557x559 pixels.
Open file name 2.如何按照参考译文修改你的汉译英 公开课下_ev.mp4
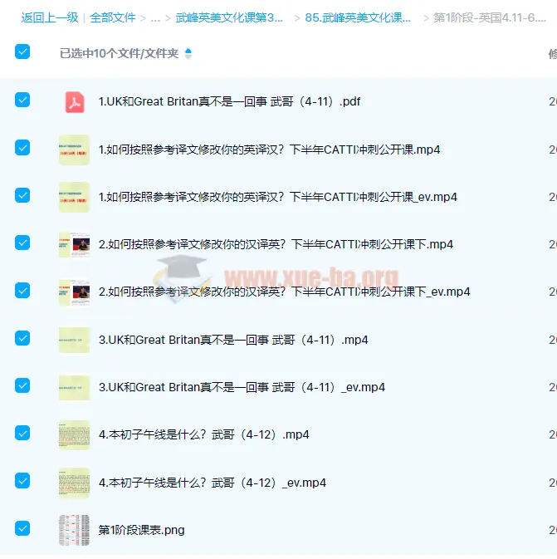click(285, 292)
